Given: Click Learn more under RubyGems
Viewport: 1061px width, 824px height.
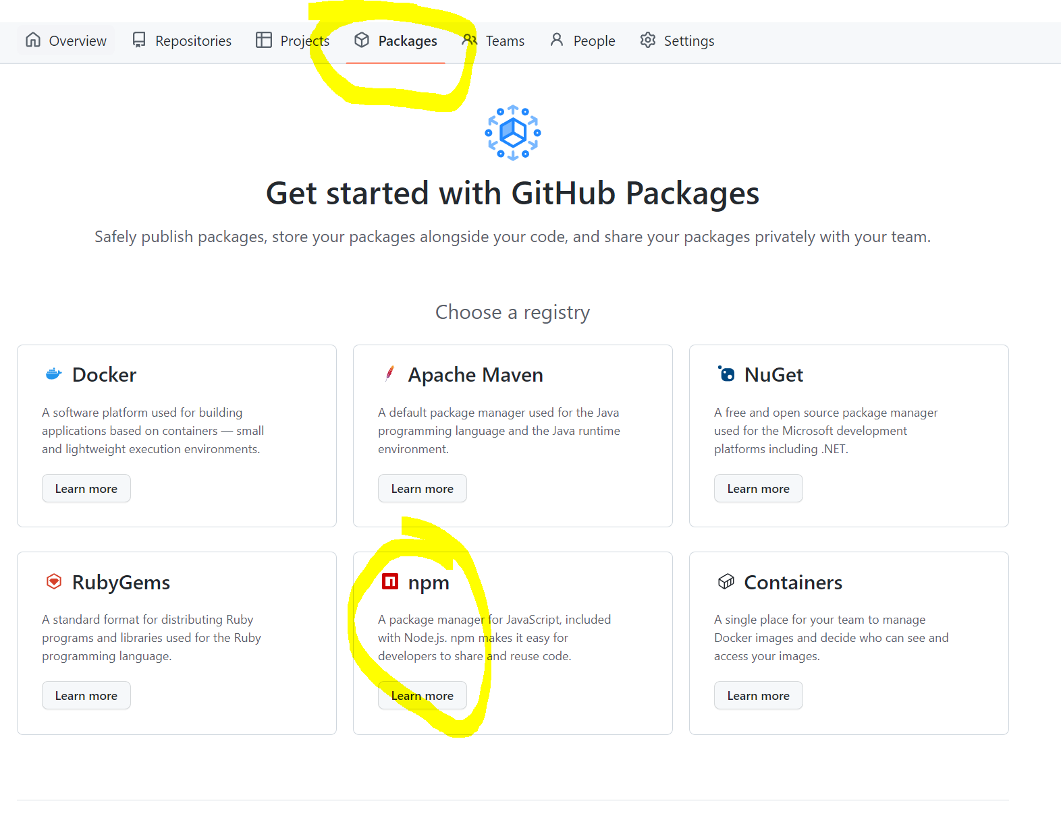Looking at the screenshot, I should [86, 695].
